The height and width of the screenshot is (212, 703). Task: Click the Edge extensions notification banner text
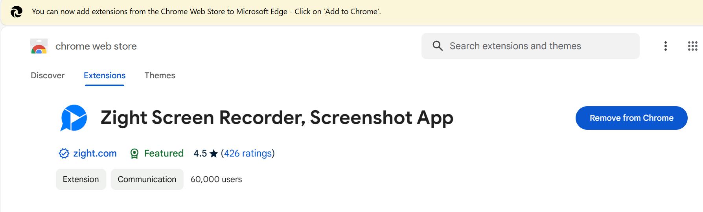206,12
